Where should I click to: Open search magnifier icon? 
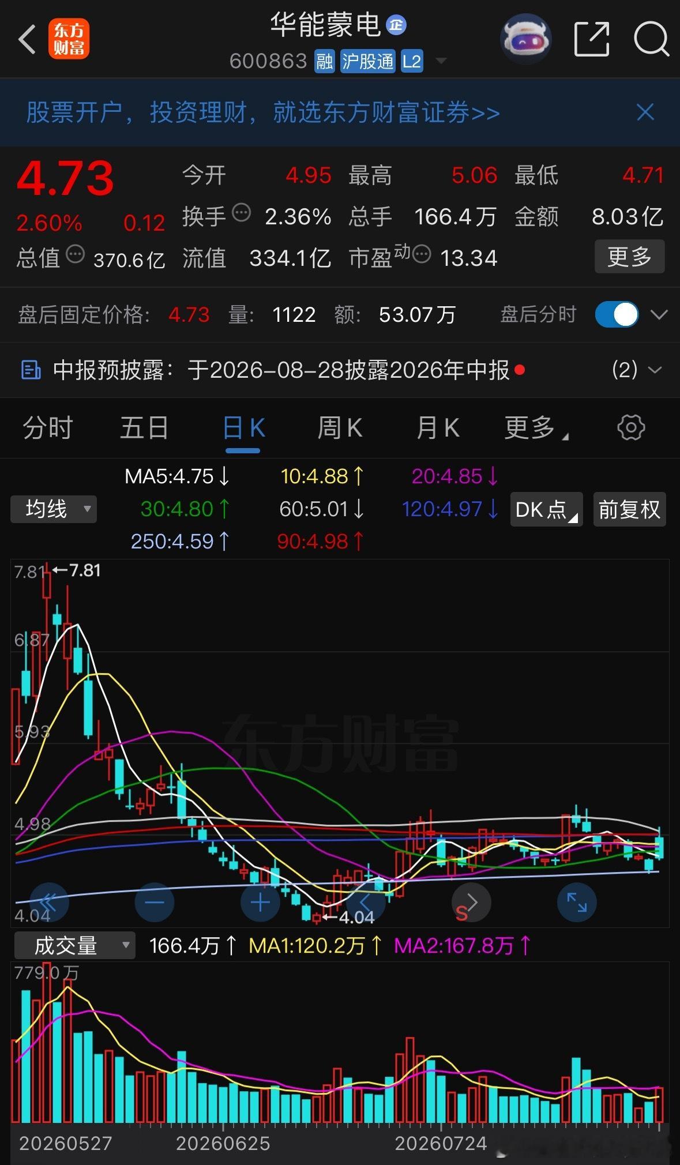(x=651, y=39)
